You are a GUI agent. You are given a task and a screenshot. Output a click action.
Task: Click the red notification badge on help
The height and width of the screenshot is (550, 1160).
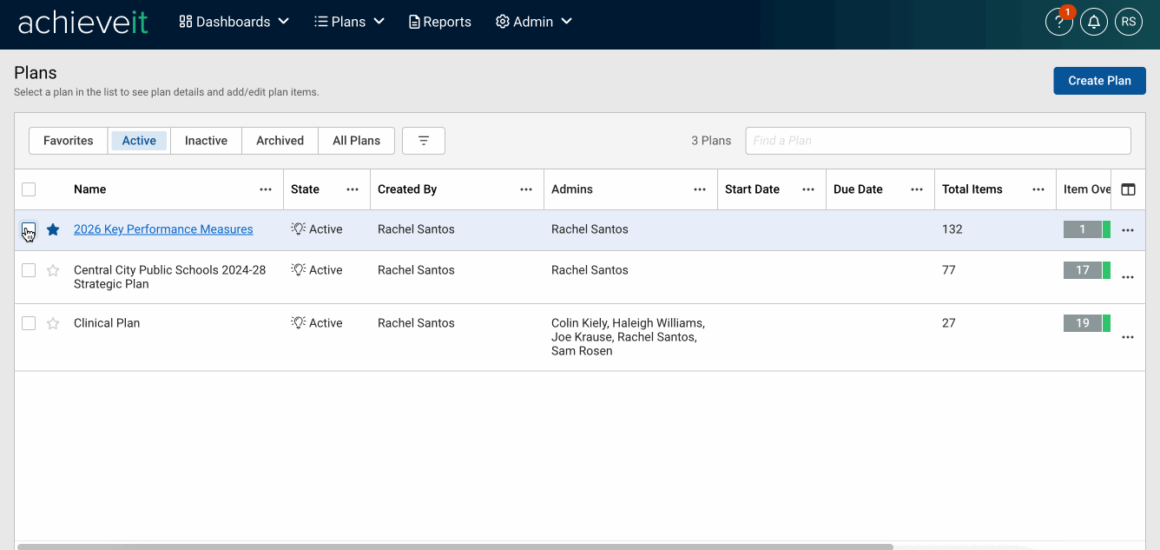[1067, 12]
